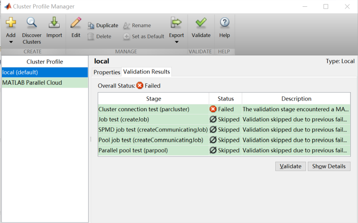
Task: Click the green checkmark Validate icon
Action: pos(201,23)
